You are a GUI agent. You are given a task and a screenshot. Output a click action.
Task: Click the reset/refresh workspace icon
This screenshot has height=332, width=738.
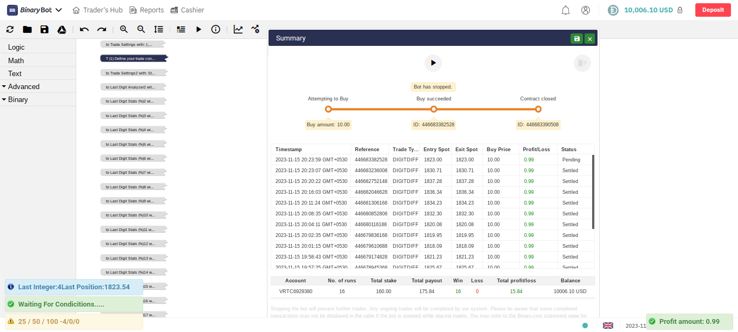click(10, 30)
